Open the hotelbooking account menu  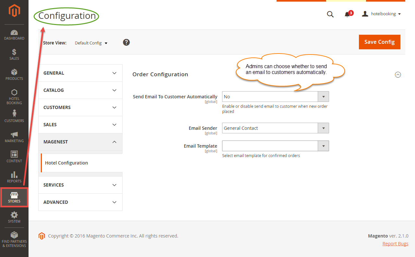382,14
